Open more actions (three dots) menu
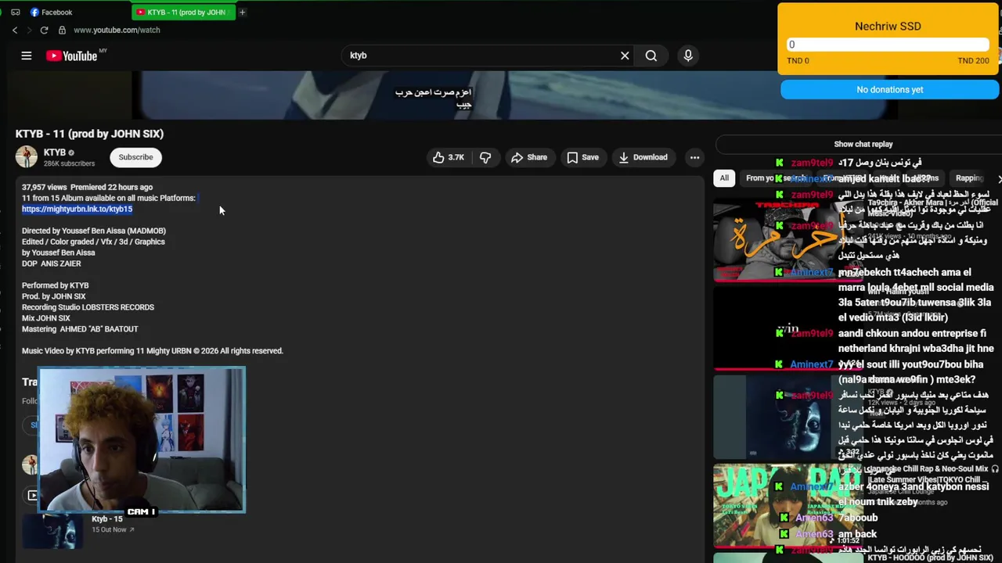The height and width of the screenshot is (563, 1002). click(x=694, y=157)
